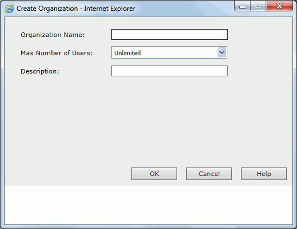
Task: Confirm with the OK button
Action: tap(154, 174)
